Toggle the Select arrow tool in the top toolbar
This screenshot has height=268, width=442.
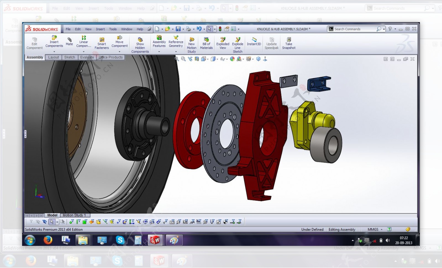209,29
